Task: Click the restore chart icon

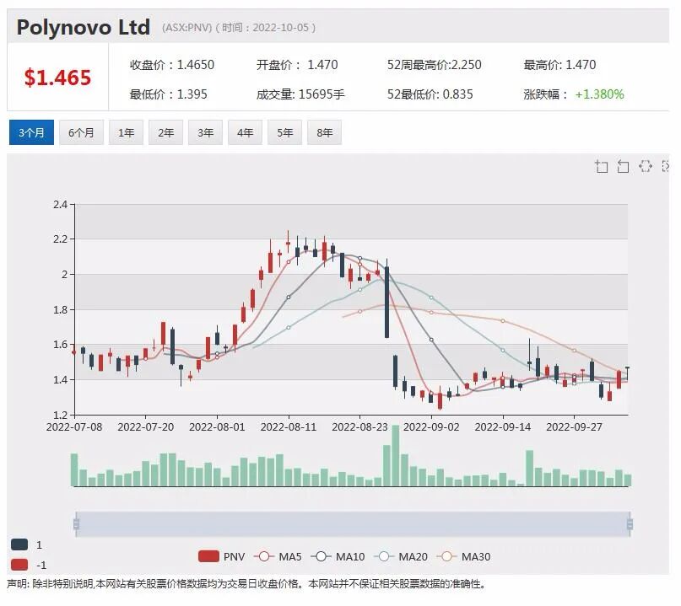Action: [x=646, y=166]
